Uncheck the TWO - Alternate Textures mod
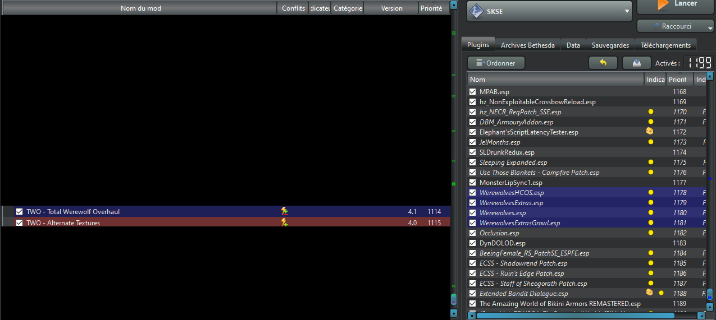Screen dimensions: 716x320 pyautogui.click(x=20, y=222)
